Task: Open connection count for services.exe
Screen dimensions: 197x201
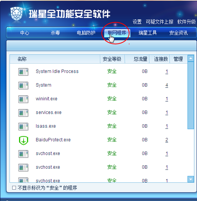Action: pyautogui.click(x=167, y=112)
